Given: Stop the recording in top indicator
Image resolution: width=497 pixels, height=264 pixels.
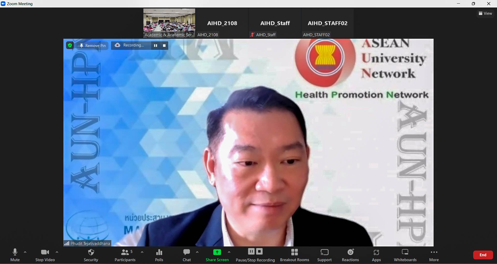Looking at the screenshot, I should [x=164, y=45].
